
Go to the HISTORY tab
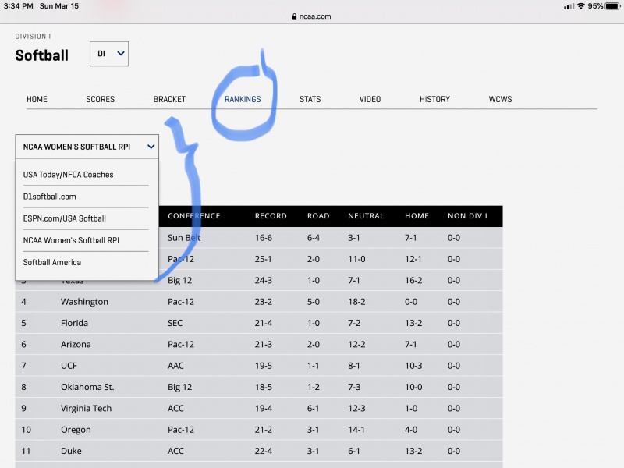[x=434, y=99]
